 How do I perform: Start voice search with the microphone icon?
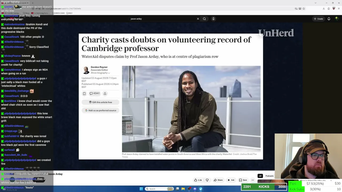click(213, 19)
